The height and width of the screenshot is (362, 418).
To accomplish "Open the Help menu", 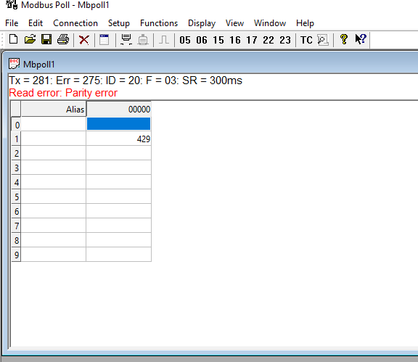I will pyautogui.click(x=305, y=23).
